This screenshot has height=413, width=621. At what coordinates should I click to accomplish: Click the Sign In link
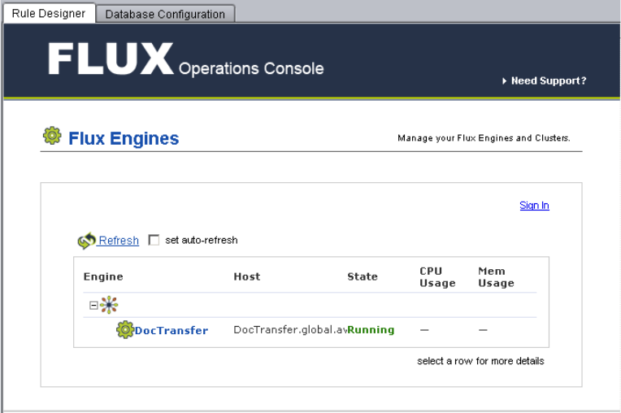pos(534,206)
